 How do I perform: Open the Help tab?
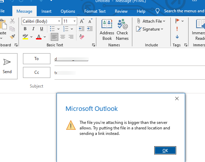(x=141, y=11)
